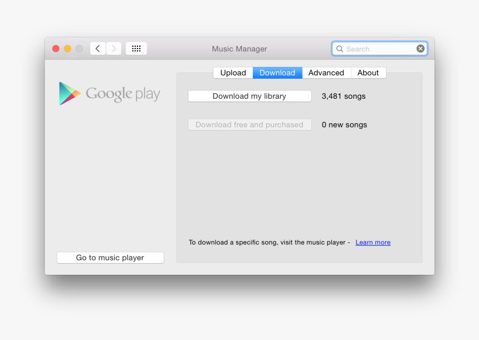Click the Google Play logo
This screenshot has width=479, height=340.
point(109,94)
